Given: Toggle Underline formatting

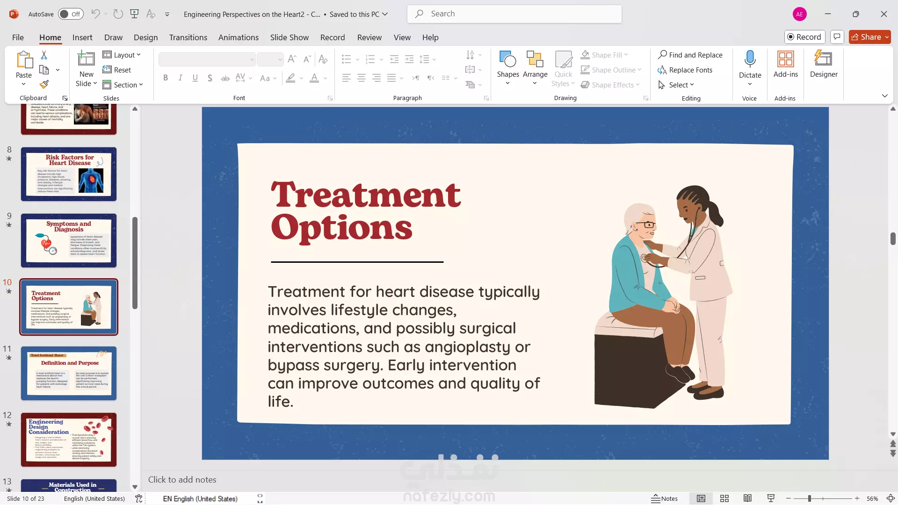Looking at the screenshot, I should 195,78.
